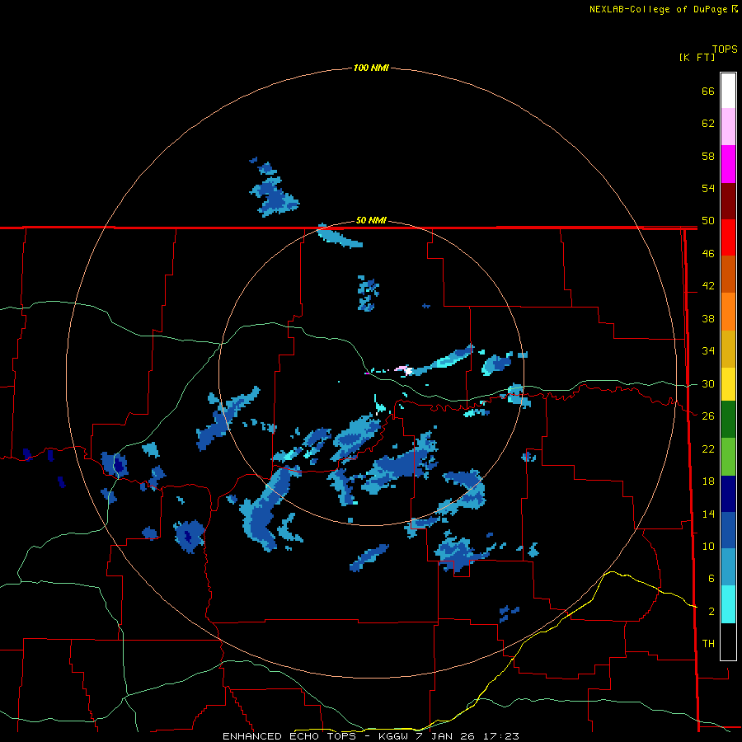
Task: Click the "NEXLAB-College of DuPage" credit text
Action: pyautogui.click(x=658, y=9)
